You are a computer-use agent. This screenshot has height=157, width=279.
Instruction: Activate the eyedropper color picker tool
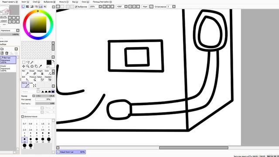41,66
